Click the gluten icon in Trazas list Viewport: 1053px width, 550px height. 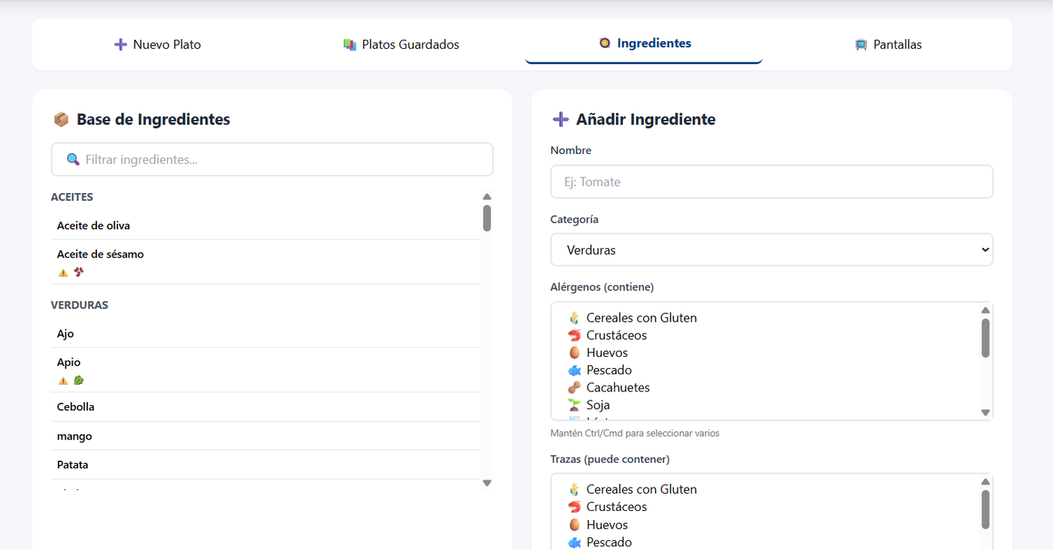575,489
